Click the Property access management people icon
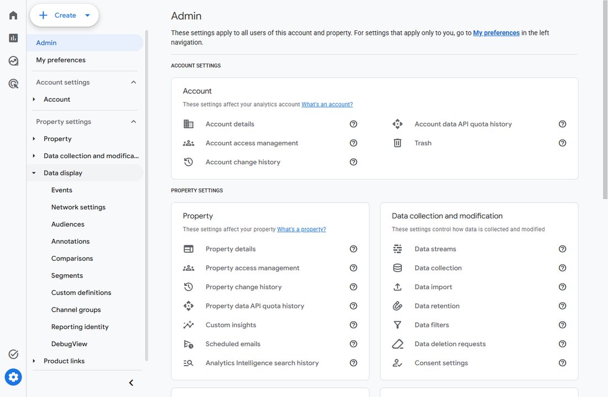 click(x=188, y=268)
